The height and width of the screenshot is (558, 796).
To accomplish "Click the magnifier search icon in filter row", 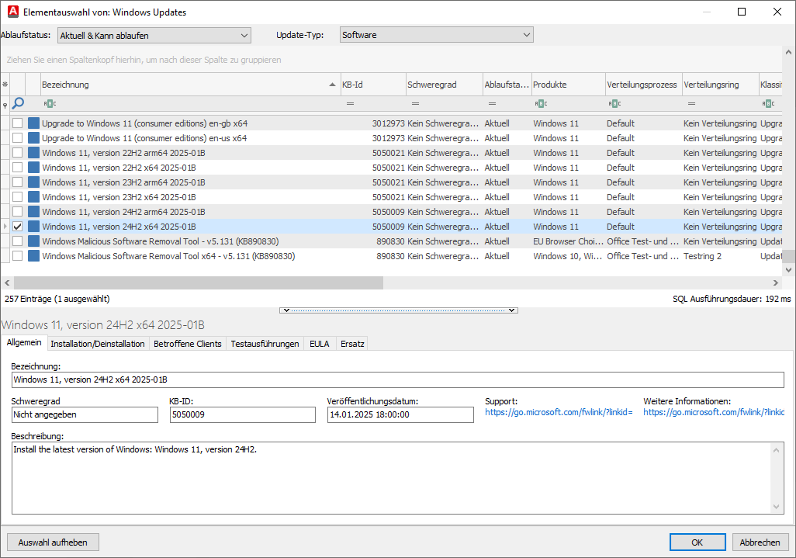I will point(18,103).
